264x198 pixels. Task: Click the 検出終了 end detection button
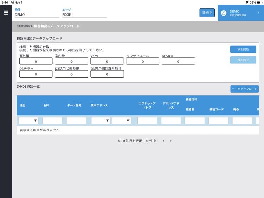click(x=243, y=60)
